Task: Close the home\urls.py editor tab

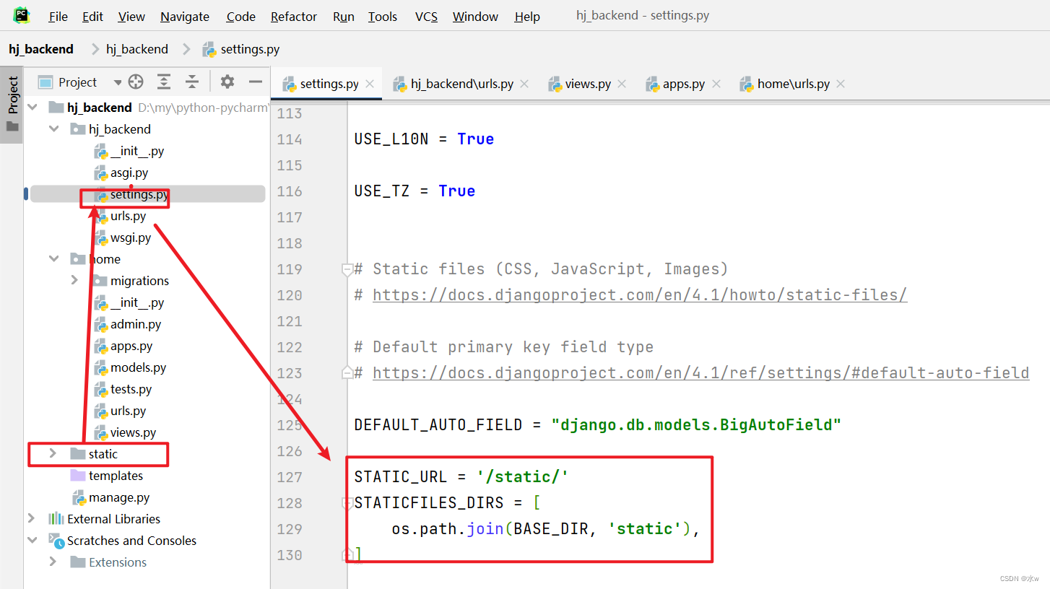Action: 841,84
